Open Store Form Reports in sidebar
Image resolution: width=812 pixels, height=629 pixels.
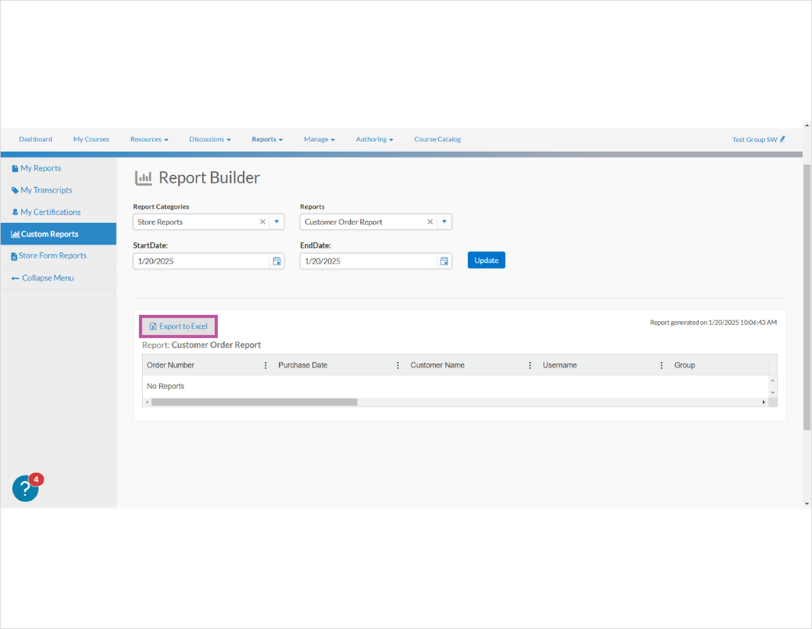tap(49, 256)
